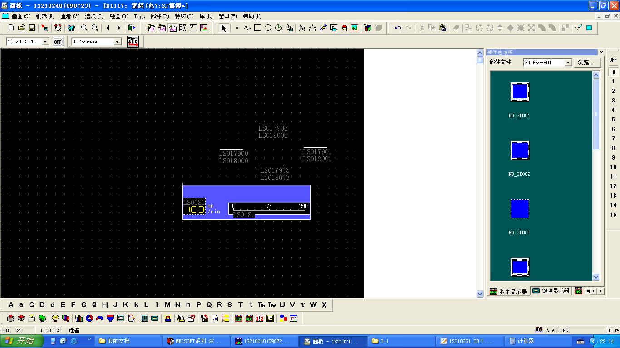620x348 pixels.
Task: Select the ND_3D002 blue part thumbnail
Action: [x=520, y=150]
